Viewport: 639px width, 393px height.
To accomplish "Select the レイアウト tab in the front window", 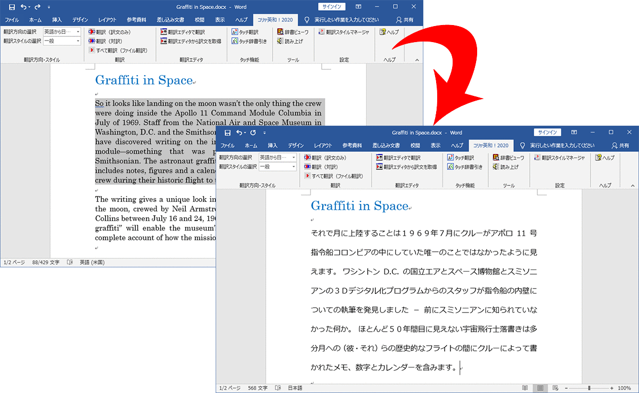I will coord(323,145).
